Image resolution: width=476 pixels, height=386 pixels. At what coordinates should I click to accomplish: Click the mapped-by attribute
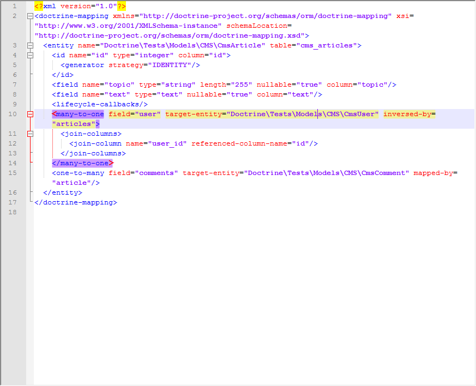pos(433,173)
